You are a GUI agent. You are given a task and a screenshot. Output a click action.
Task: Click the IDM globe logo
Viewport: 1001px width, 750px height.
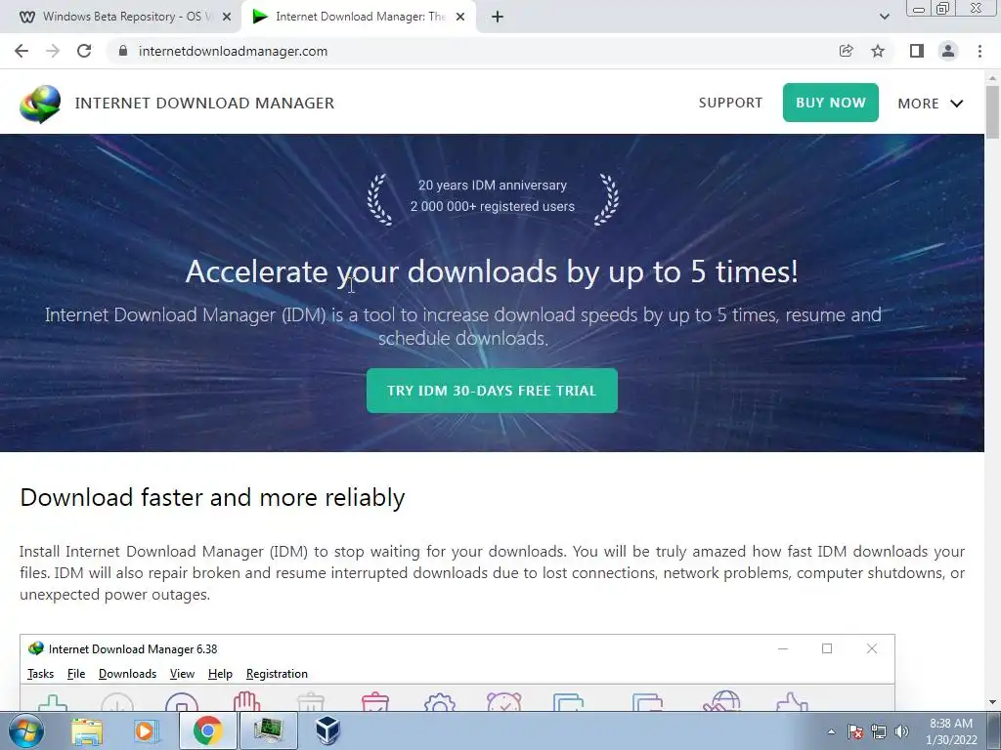[x=40, y=104]
